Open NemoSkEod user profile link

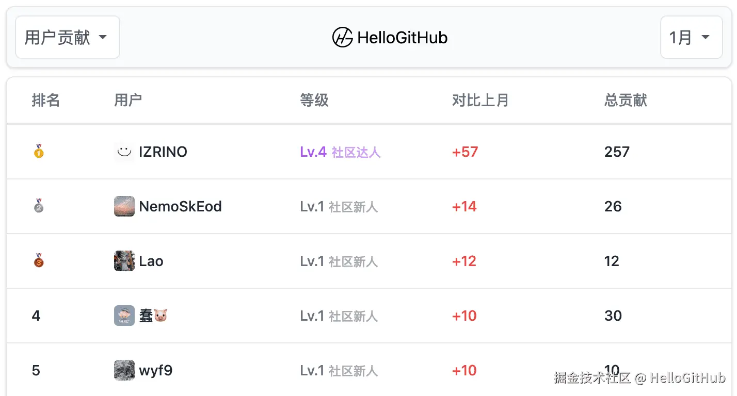(180, 206)
